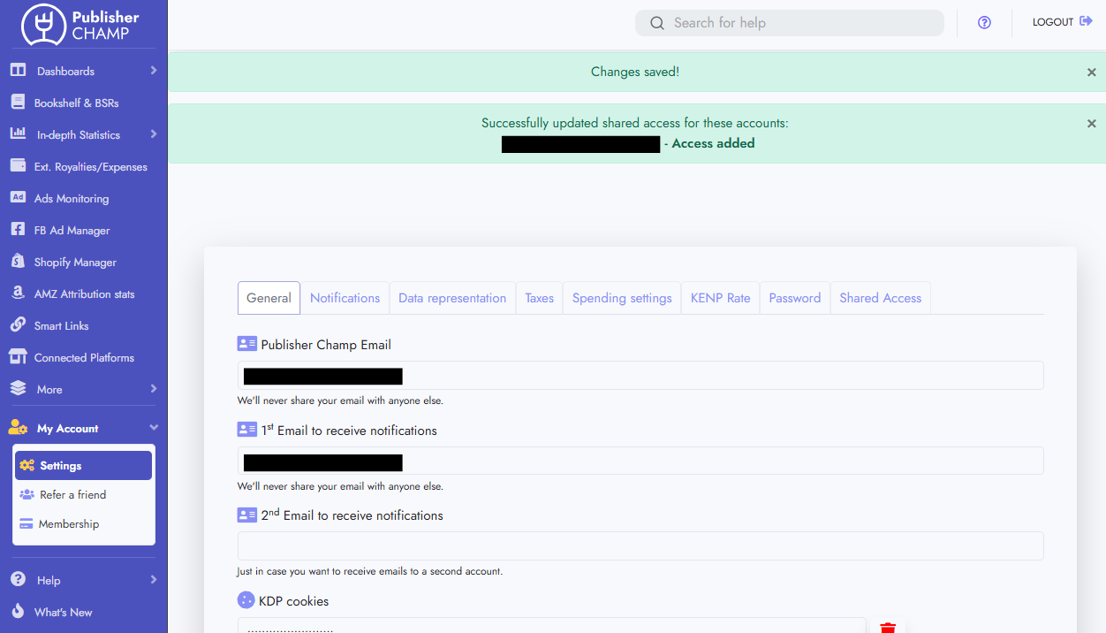Expand the More menu
Image resolution: width=1106 pixels, height=633 pixels.
click(x=83, y=390)
